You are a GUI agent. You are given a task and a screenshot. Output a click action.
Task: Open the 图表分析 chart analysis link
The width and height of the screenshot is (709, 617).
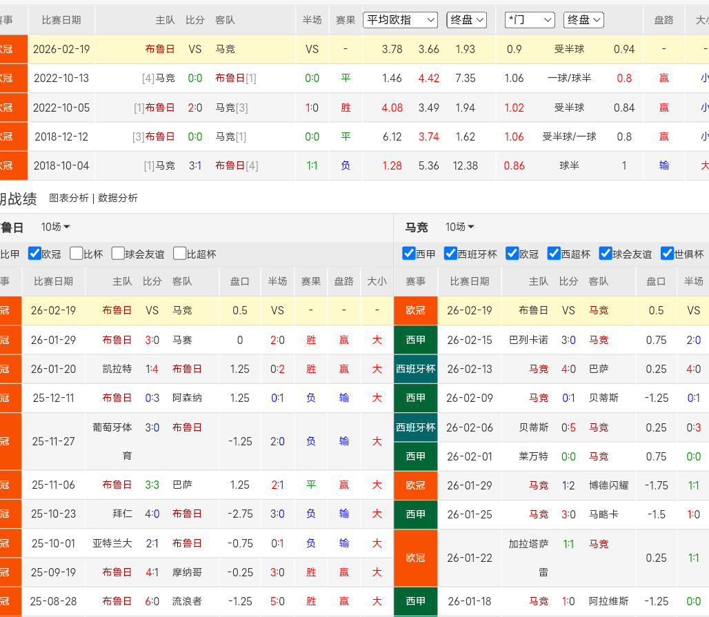(x=69, y=198)
